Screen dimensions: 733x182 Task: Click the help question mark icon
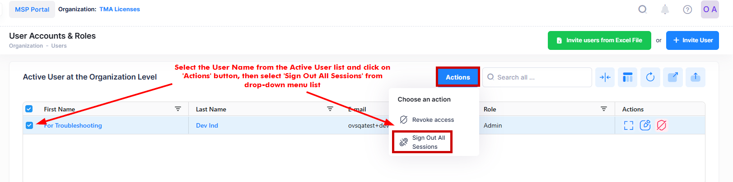pos(687,9)
